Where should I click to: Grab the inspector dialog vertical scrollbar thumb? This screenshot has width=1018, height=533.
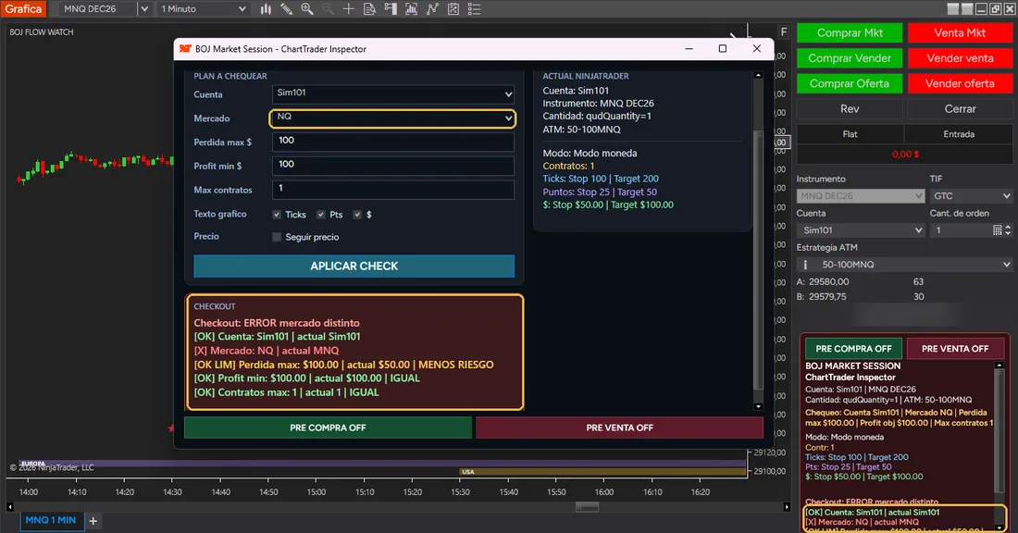click(x=758, y=260)
